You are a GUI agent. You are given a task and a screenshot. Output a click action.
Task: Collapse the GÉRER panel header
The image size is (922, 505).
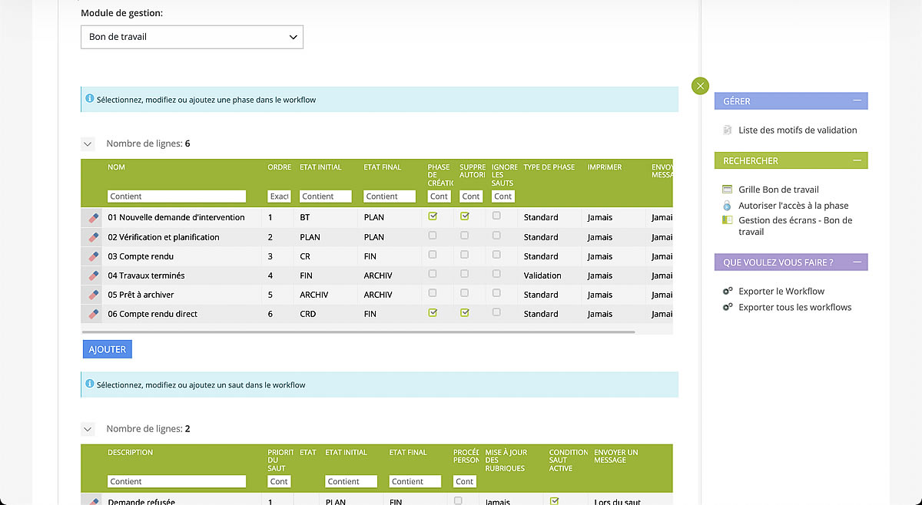[857, 101]
